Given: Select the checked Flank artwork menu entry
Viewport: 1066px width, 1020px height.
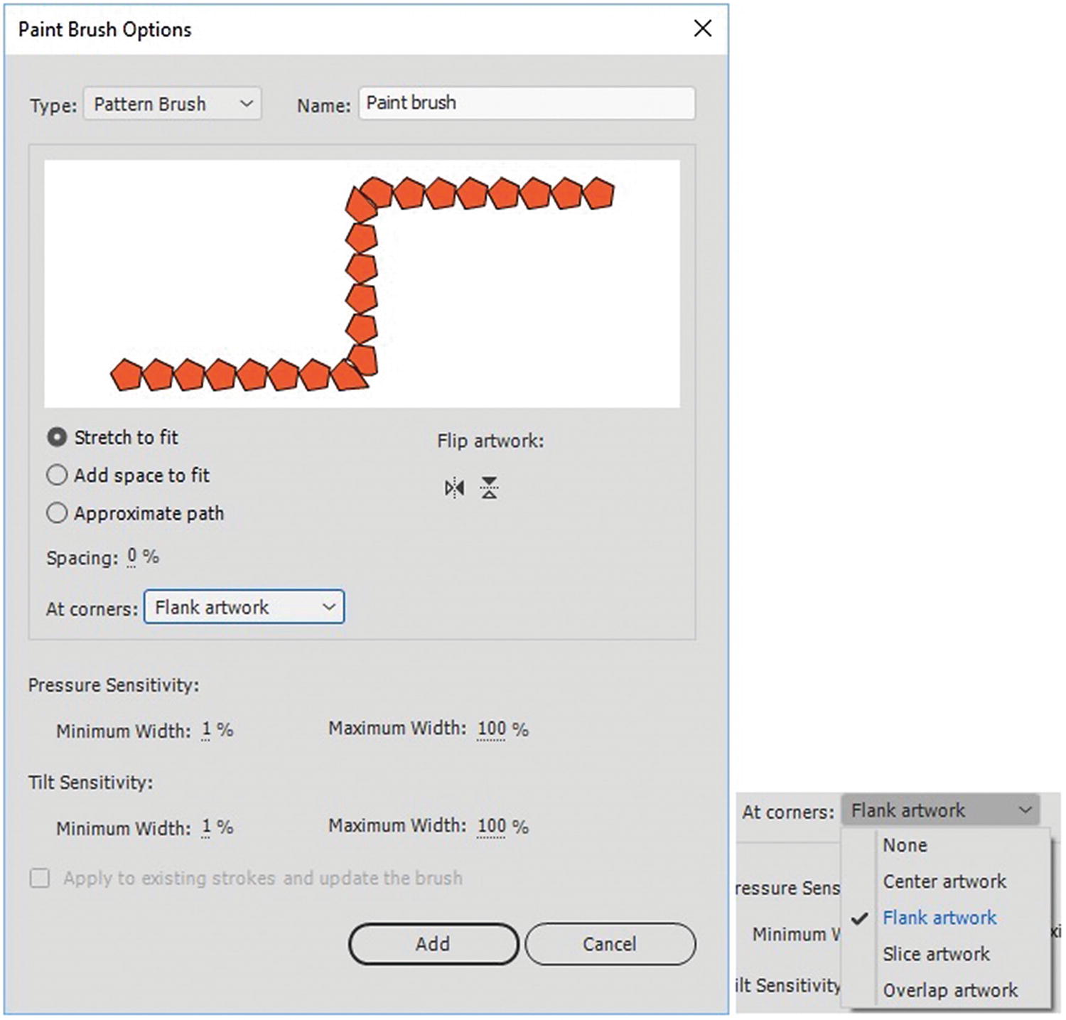Looking at the screenshot, I should [x=939, y=918].
